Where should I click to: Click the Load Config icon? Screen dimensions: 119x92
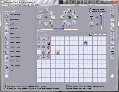pyautogui.click(x=7, y=48)
